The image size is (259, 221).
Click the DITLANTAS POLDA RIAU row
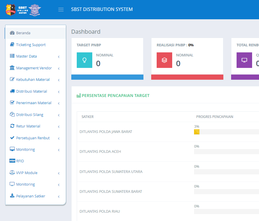click(x=168, y=211)
